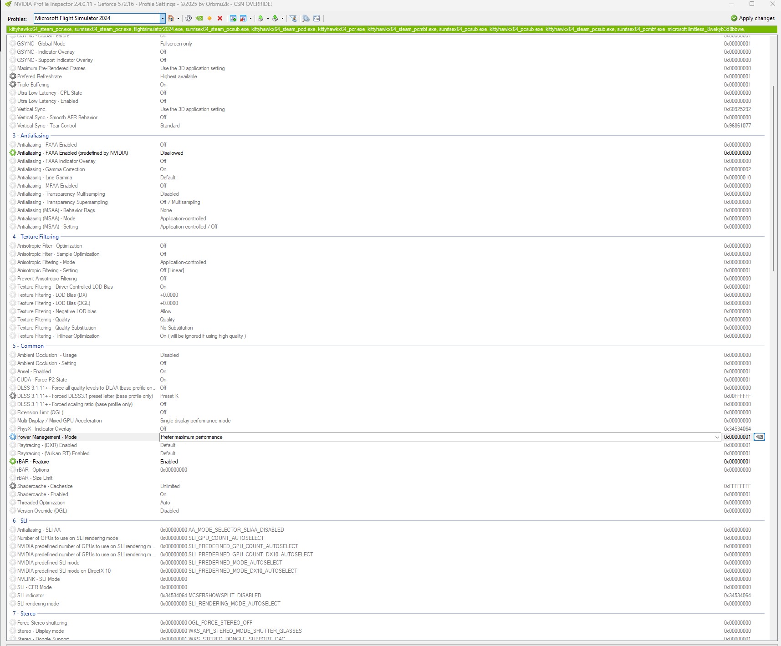Select GSYNC - Global Mode row
Screen dimensions: 781x646
click(387, 44)
